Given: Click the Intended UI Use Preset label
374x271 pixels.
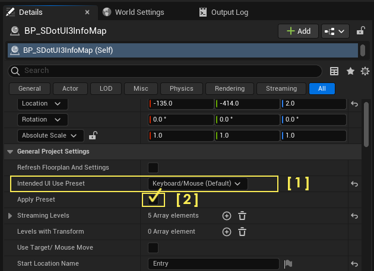Looking at the screenshot, I should [51, 183].
